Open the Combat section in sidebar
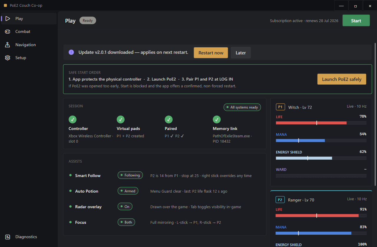The width and height of the screenshot is (377, 247). click(29, 31)
